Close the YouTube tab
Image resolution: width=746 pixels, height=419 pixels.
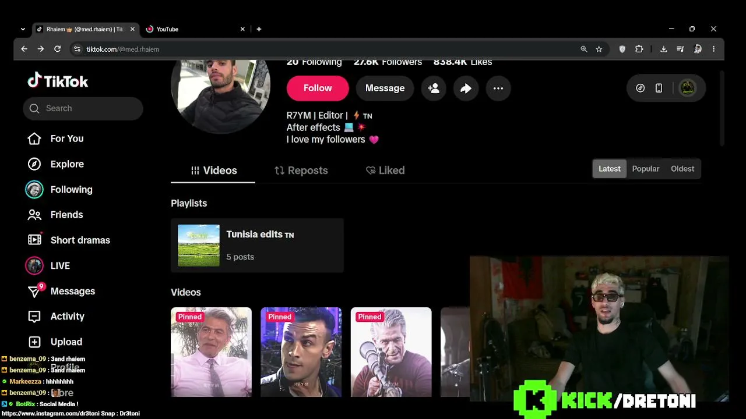pyautogui.click(x=242, y=29)
